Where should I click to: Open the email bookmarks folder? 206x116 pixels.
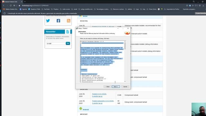click(74, 9)
